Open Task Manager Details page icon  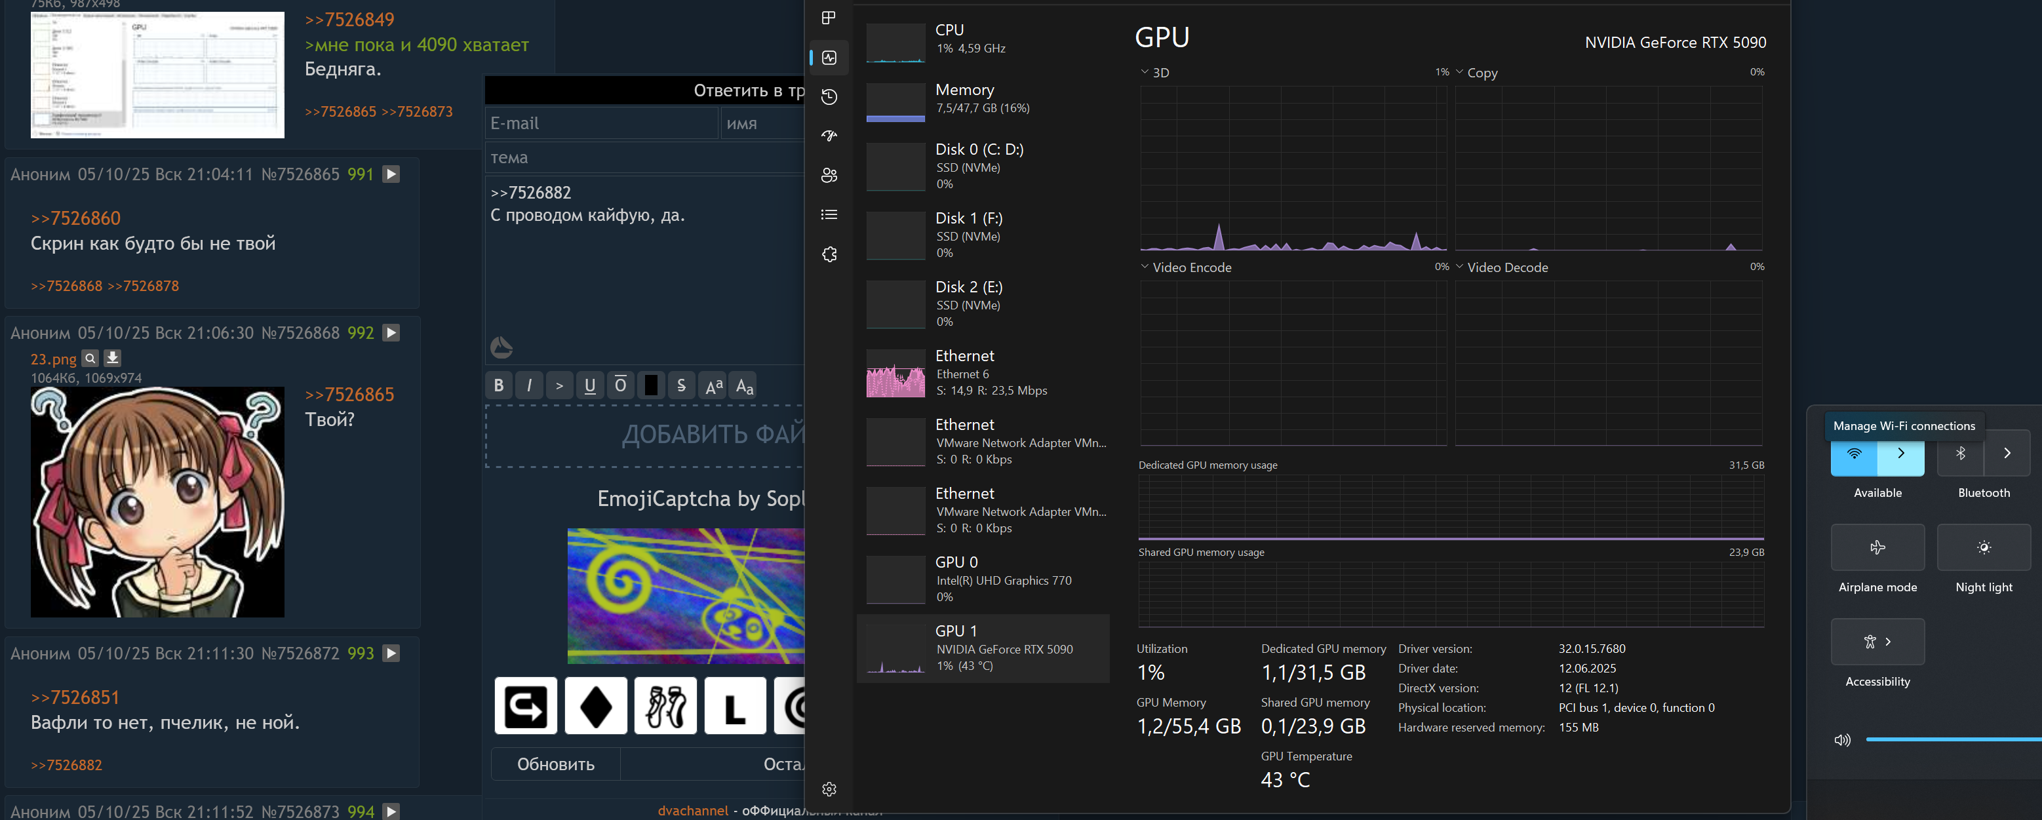(829, 215)
